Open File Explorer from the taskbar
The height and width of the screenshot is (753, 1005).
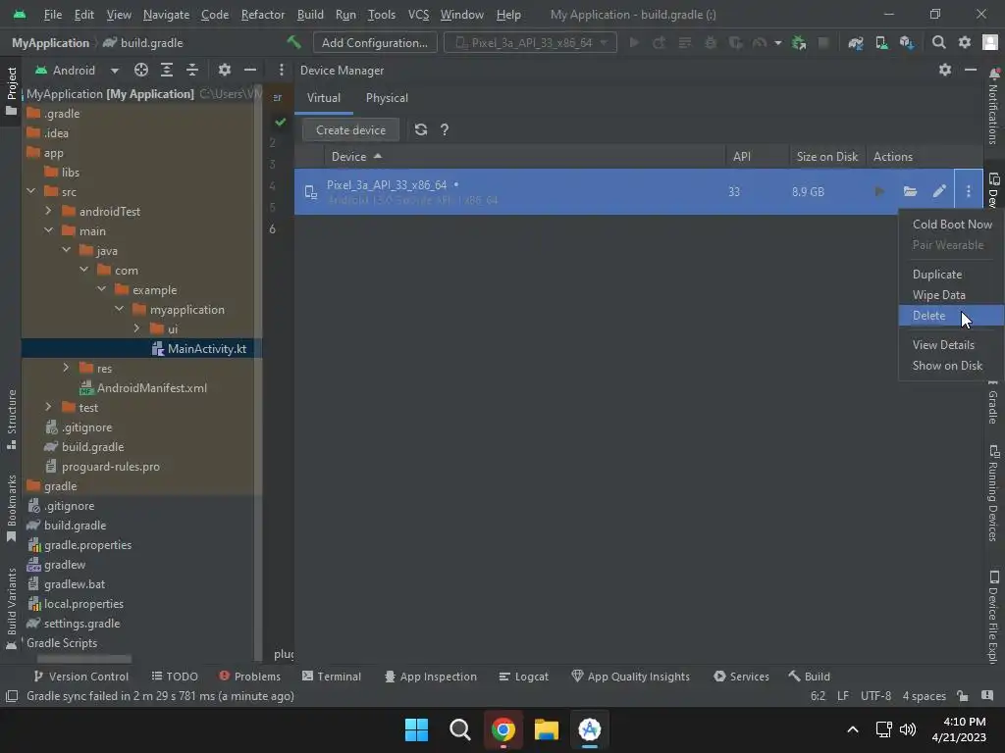(547, 729)
